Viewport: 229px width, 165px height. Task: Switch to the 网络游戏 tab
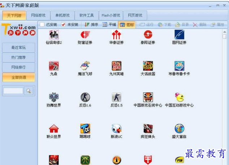pyautogui.click(x=38, y=15)
